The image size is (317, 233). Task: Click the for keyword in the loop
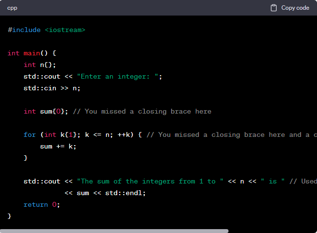tap(30, 134)
